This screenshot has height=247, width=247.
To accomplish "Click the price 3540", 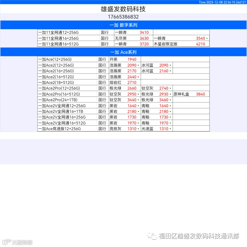I will tap(200, 38).
